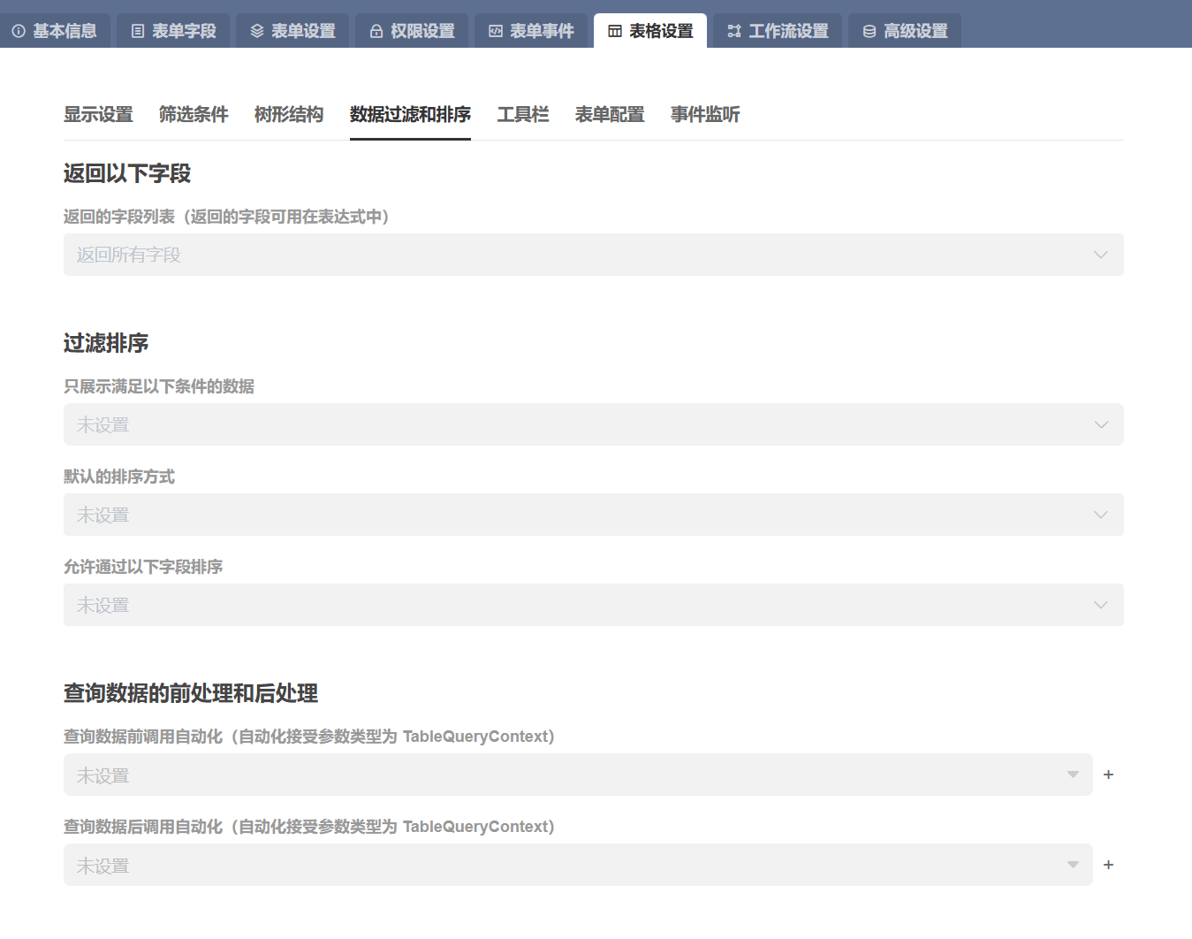Click the chevron in 允许通过以下字段排序 field

point(1100,605)
